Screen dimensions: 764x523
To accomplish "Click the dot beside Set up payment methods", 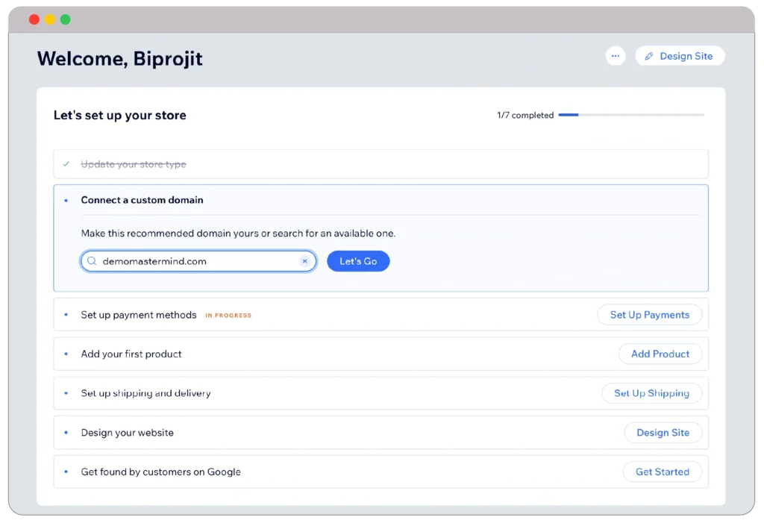I will pyautogui.click(x=66, y=314).
